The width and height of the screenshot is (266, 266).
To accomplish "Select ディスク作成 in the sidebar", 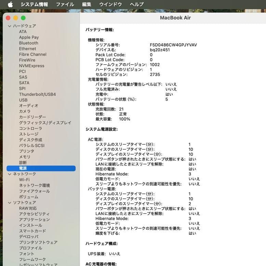I will pyautogui.click(x=30, y=140).
